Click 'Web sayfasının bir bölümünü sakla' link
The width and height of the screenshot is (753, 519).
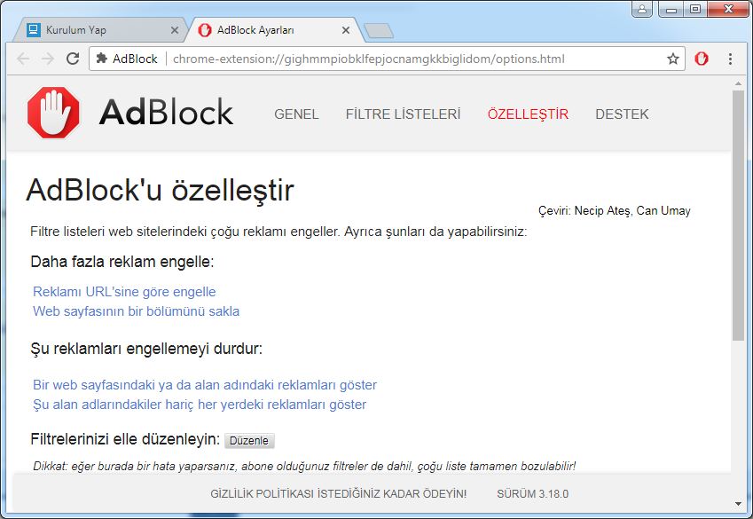(136, 311)
